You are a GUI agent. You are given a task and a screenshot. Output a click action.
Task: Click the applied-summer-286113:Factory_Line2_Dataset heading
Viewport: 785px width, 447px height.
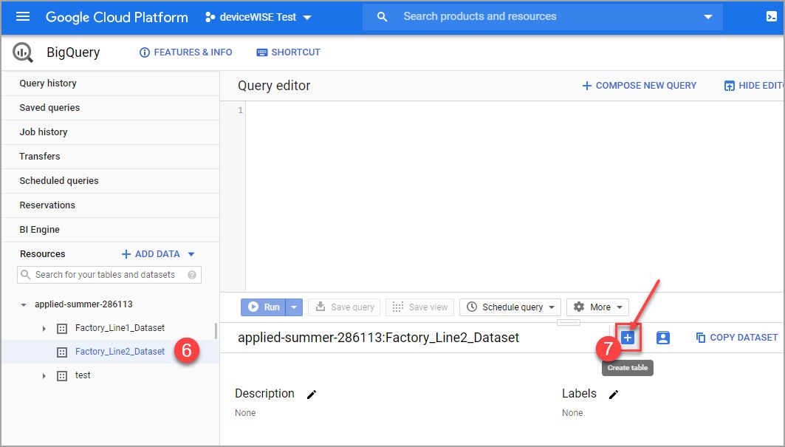(379, 338)
